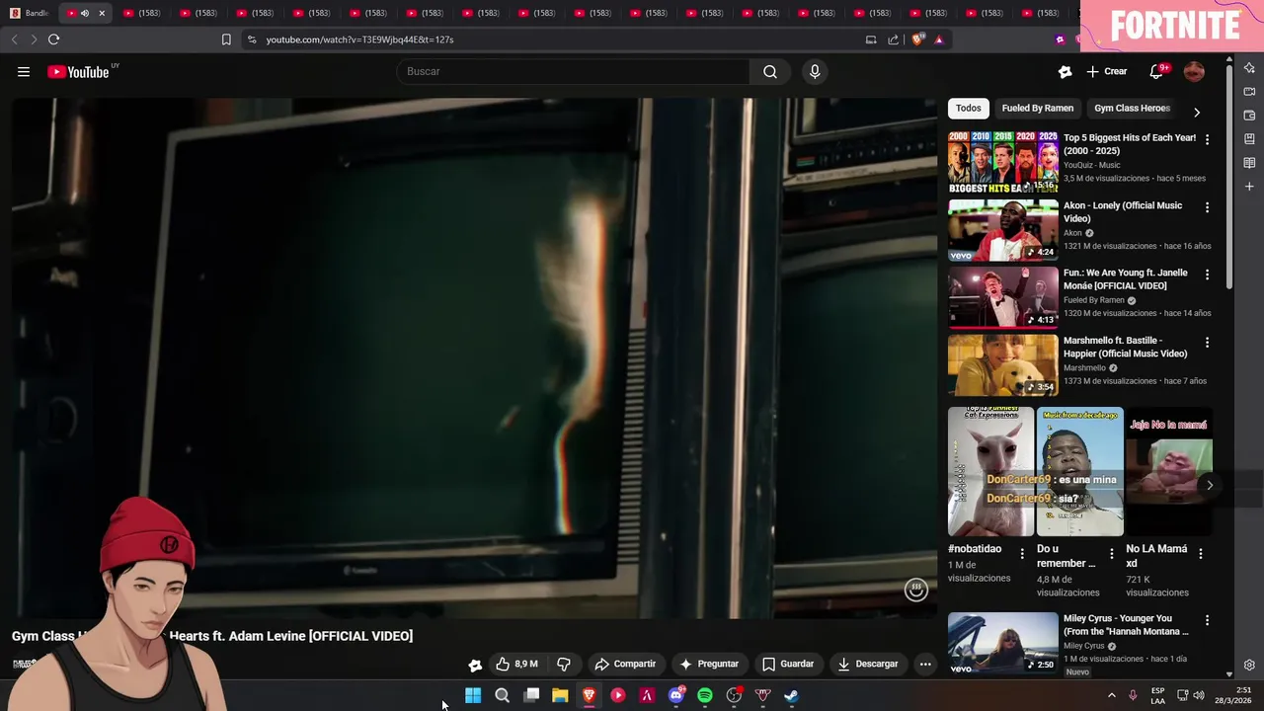Open Spotify from the taskbar
The width and height of the screenshot is (1264, 711).
pyautogui.click(x=705, y=695)
